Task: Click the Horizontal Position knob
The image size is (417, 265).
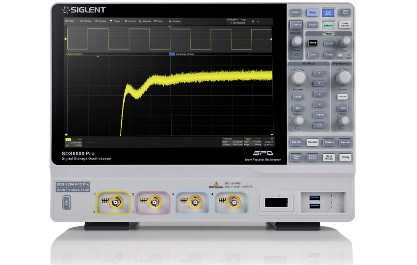Action: coord(343,121)
